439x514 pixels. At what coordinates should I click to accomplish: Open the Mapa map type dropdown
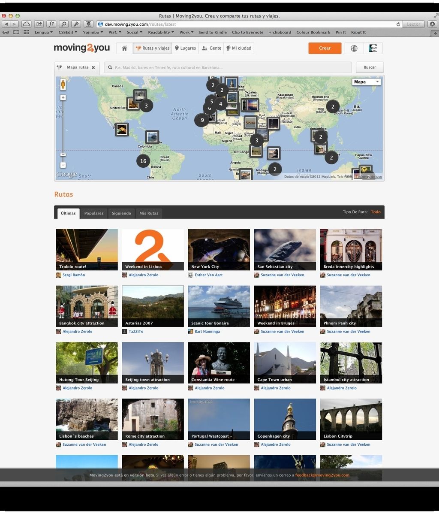[x=366, y=82]
